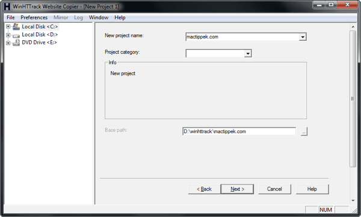Screen dimensions: 361x217
Task: Select DVD Drive <E:> in the tree
Action: (39, 43)
